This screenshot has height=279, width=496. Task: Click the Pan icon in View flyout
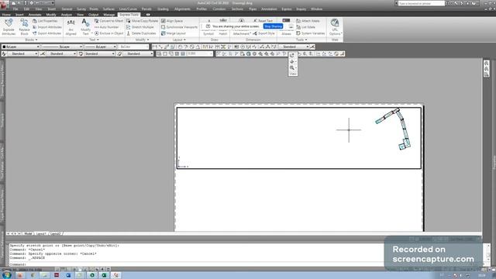coord(292,61)
